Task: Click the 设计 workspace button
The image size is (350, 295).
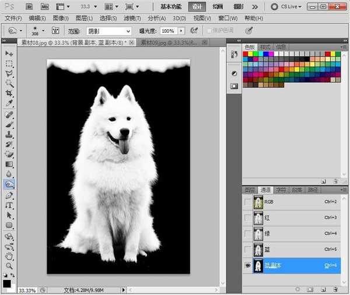Action: click(197, 6)
